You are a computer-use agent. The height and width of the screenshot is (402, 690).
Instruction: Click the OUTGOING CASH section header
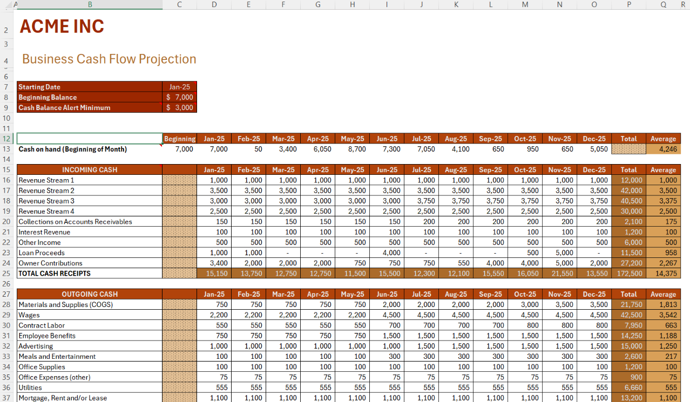click(90, 295)
